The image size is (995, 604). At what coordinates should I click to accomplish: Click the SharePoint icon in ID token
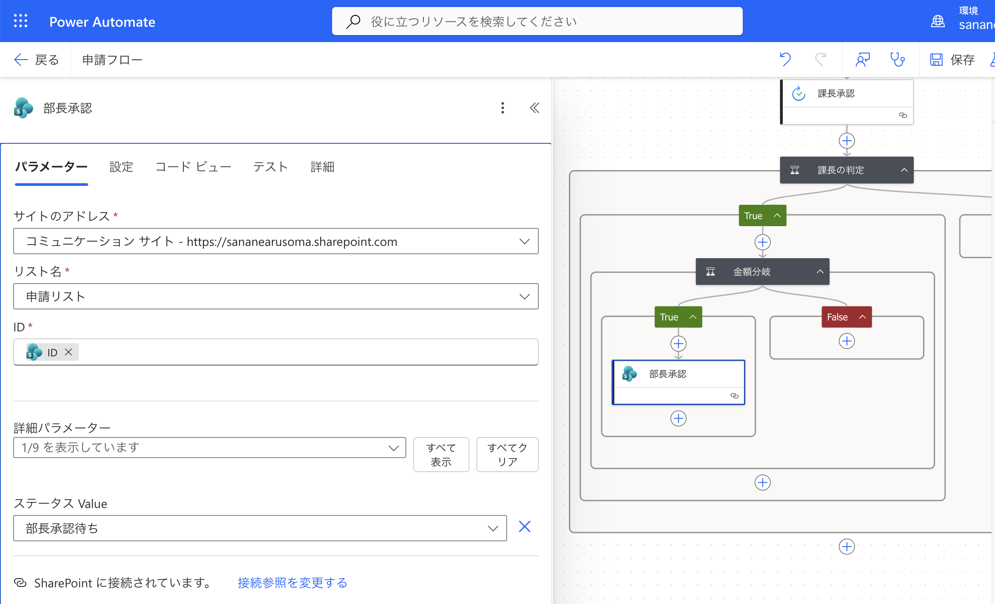point(34,352)
